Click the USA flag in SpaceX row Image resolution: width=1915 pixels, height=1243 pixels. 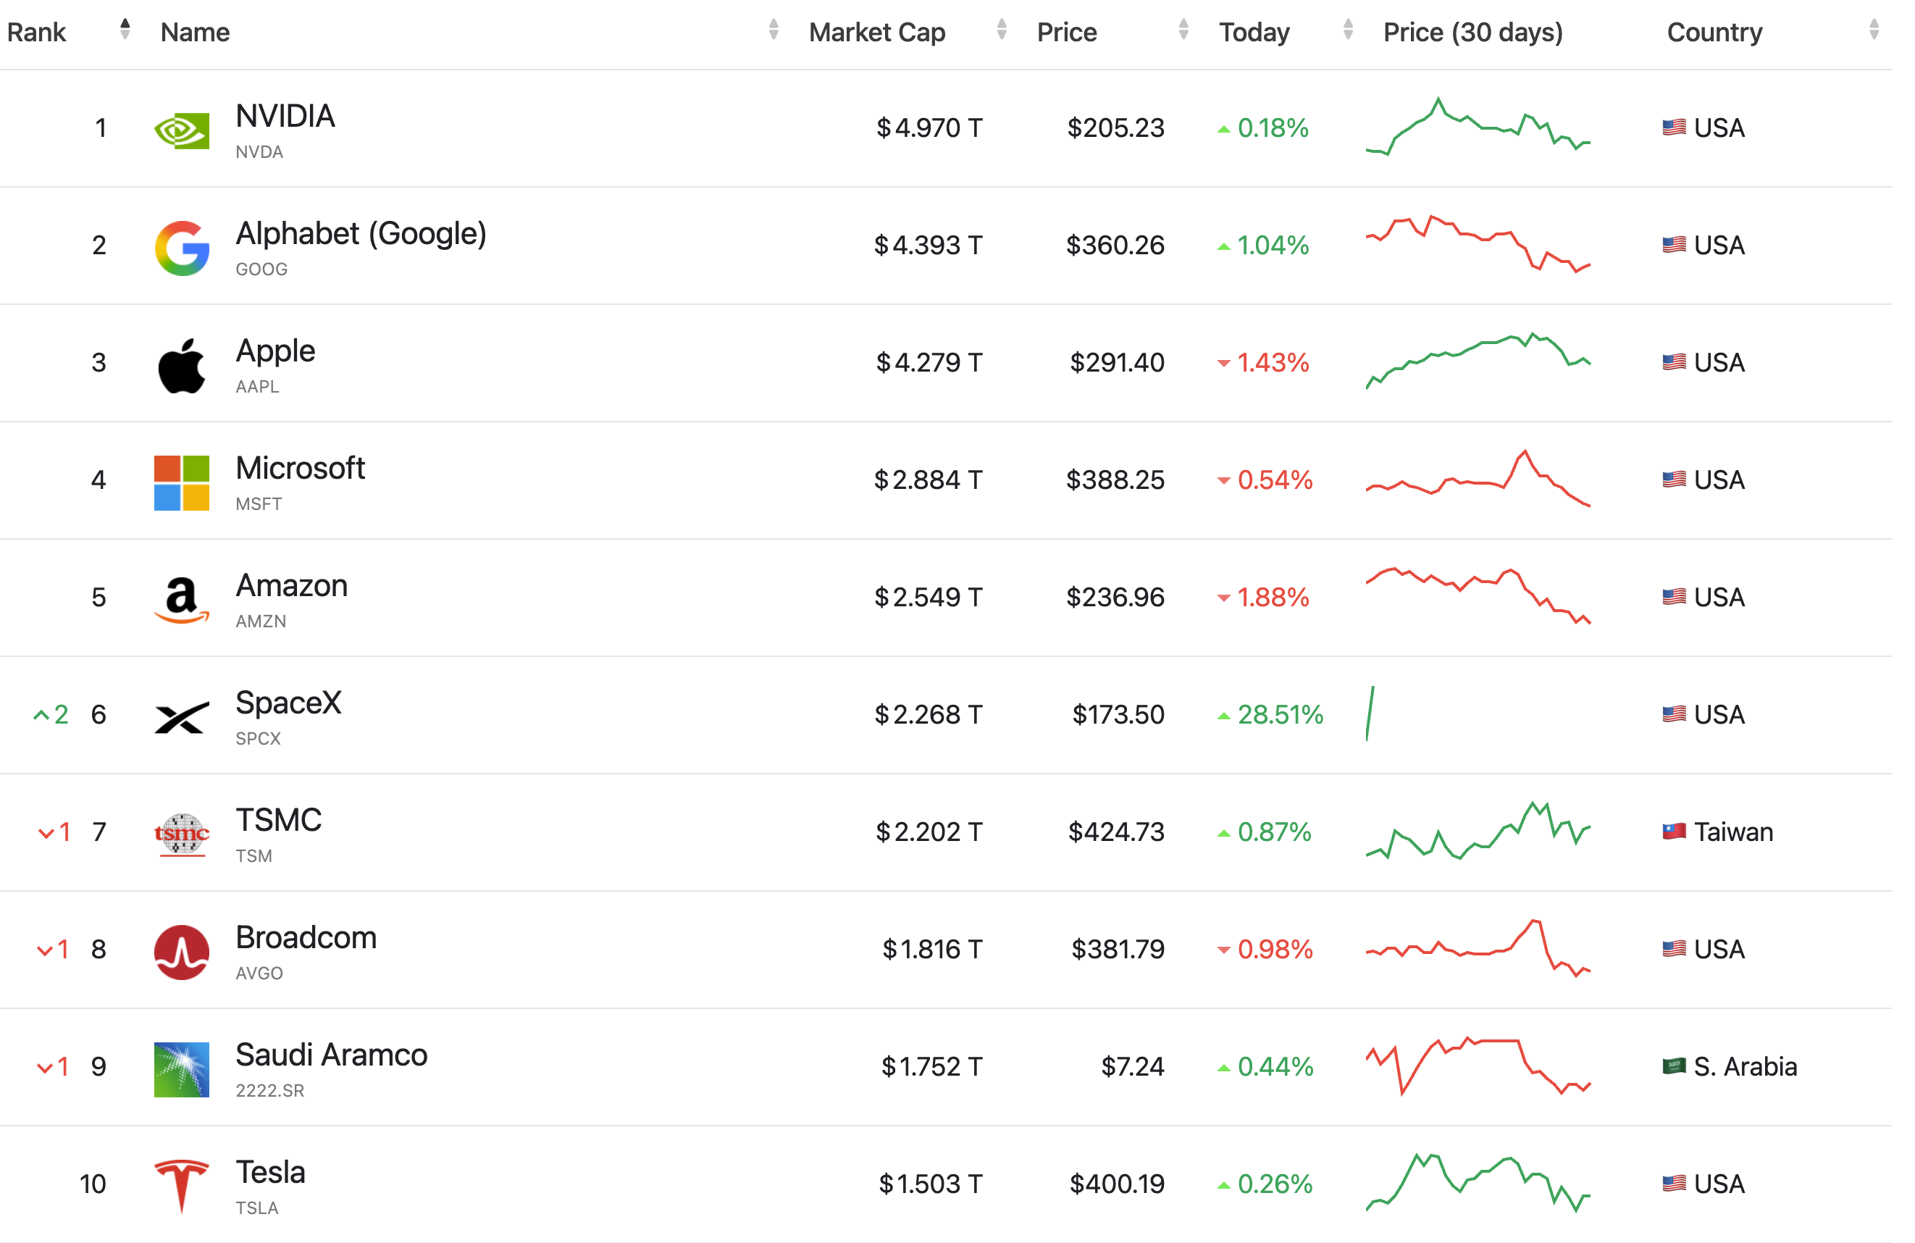point(1674,713)
